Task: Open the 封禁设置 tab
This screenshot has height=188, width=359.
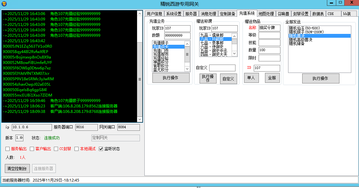Action: (301, 14)
